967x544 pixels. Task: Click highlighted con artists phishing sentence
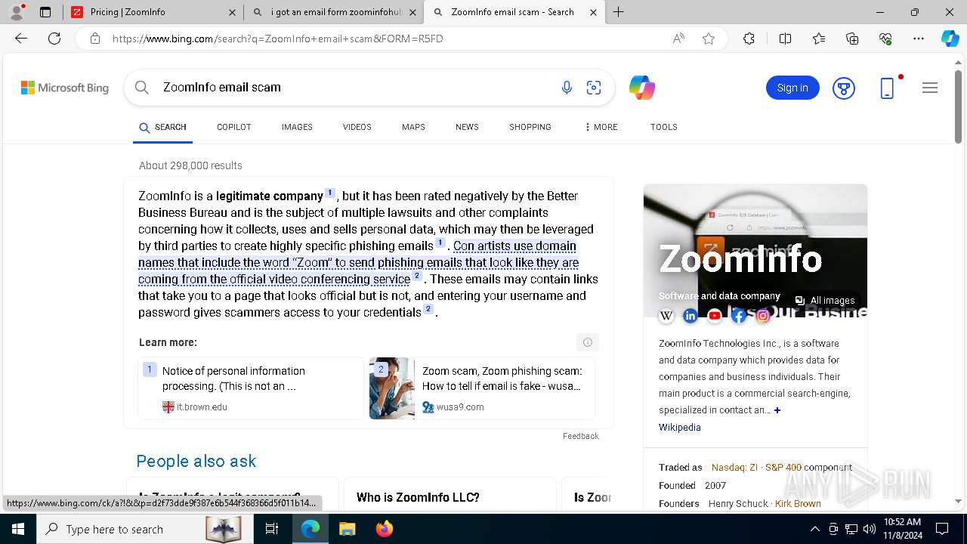359,262
